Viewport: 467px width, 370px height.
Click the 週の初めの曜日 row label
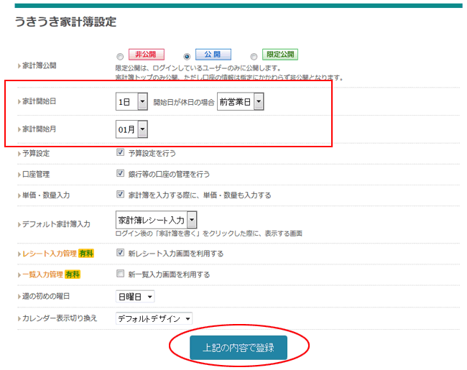point(46,297)
